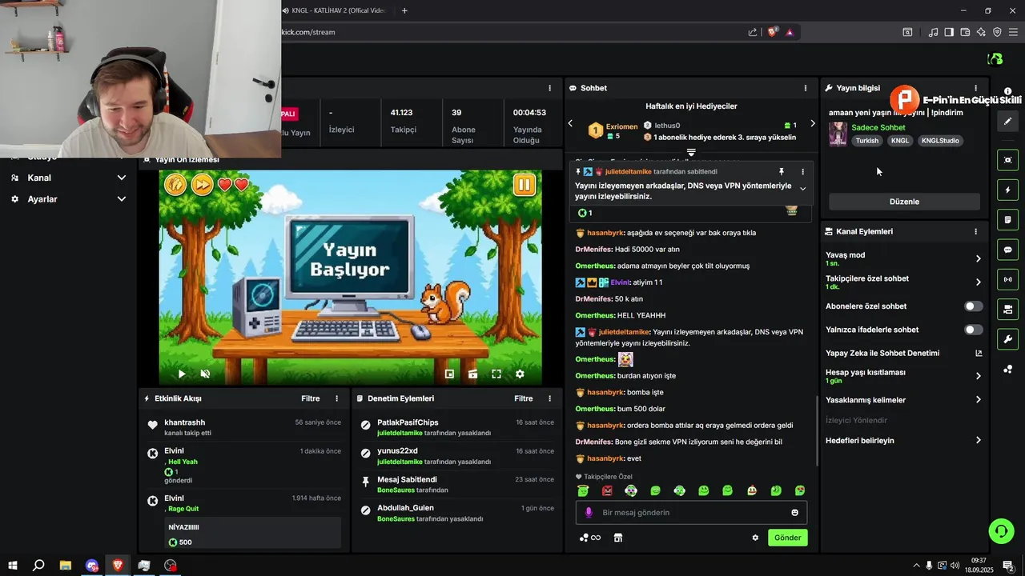The height and width of the screenshot is (576, 1025).
Task: Open File Explorer from taskbar
Action: tap(65, 566)
